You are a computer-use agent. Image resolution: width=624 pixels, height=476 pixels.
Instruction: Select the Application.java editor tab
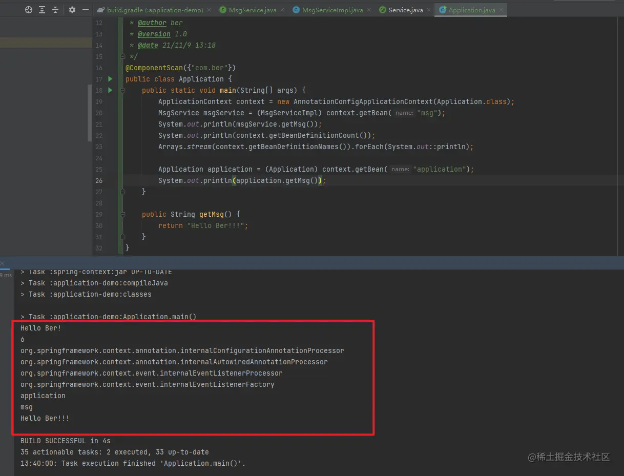(472, 10)
